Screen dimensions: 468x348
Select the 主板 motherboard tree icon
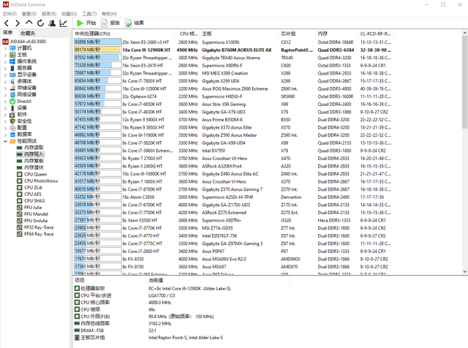click(12, 55)
